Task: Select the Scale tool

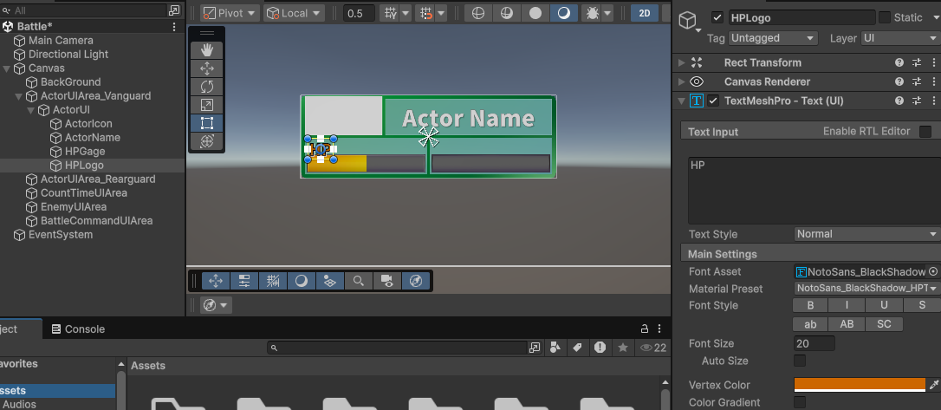Action: tap(207, 105)
